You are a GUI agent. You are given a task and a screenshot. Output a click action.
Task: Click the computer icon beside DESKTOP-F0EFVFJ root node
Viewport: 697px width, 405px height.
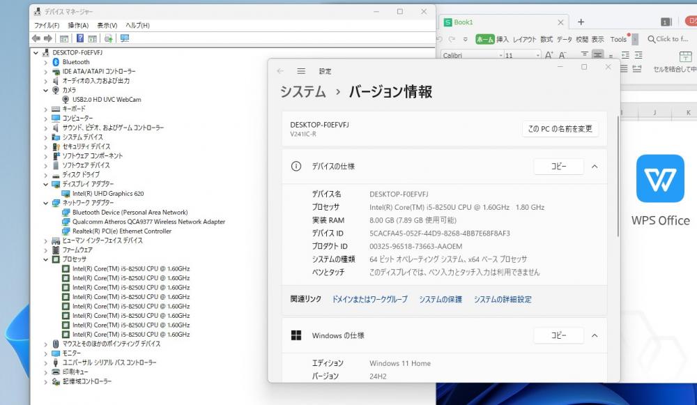point(46,52)
